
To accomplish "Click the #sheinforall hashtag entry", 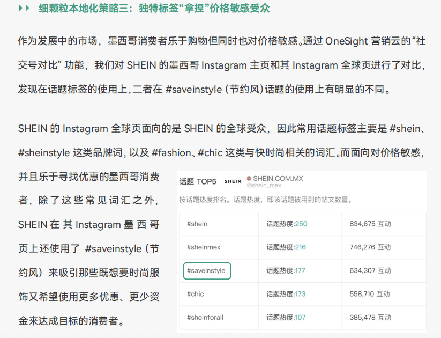I will click(x=205, y=317).
